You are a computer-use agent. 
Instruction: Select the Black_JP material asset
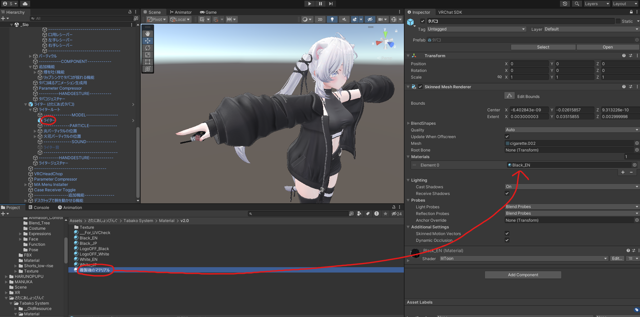click(88, 243)
